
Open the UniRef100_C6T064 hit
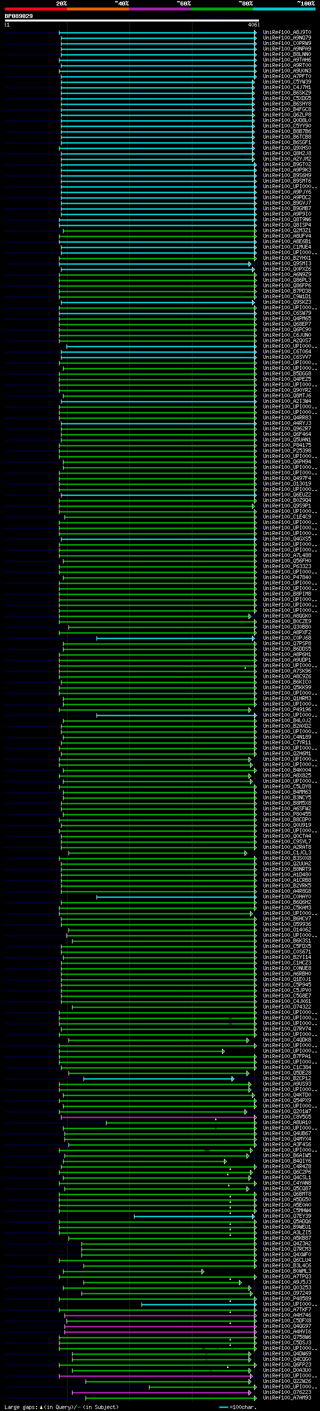point(286,352)
